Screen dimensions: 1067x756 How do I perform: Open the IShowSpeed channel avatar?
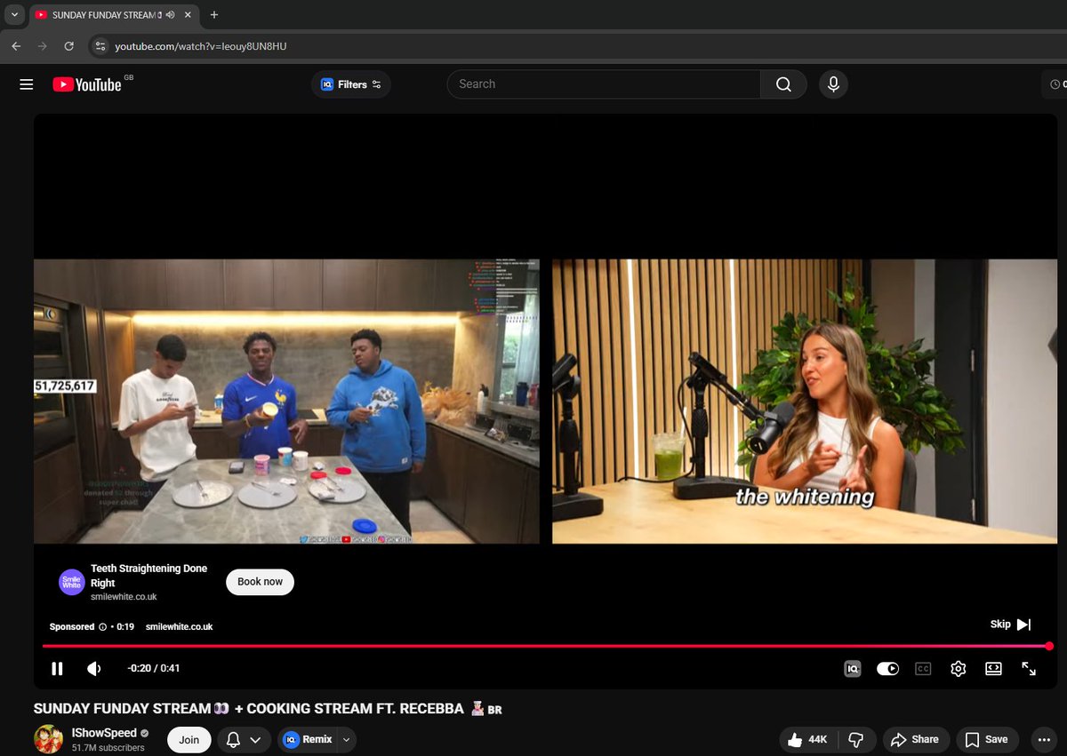tap(48, 739)
